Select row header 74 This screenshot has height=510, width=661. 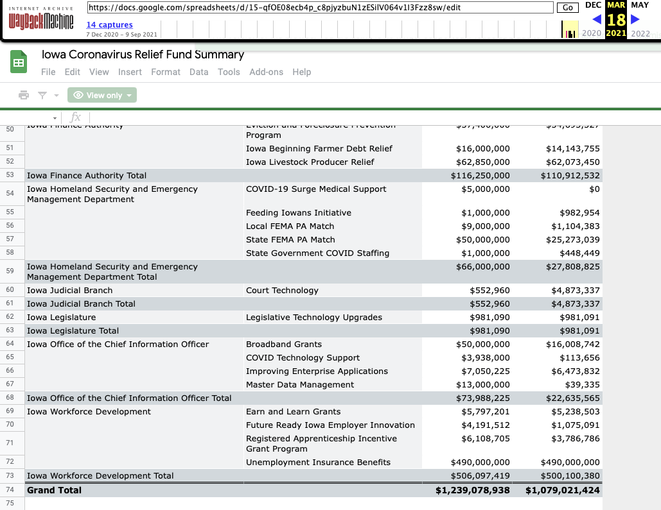click(12, 489)
